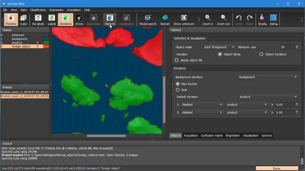305x171 pixels.
Task: Click foreign object red swatch
Action: [46, 47]
